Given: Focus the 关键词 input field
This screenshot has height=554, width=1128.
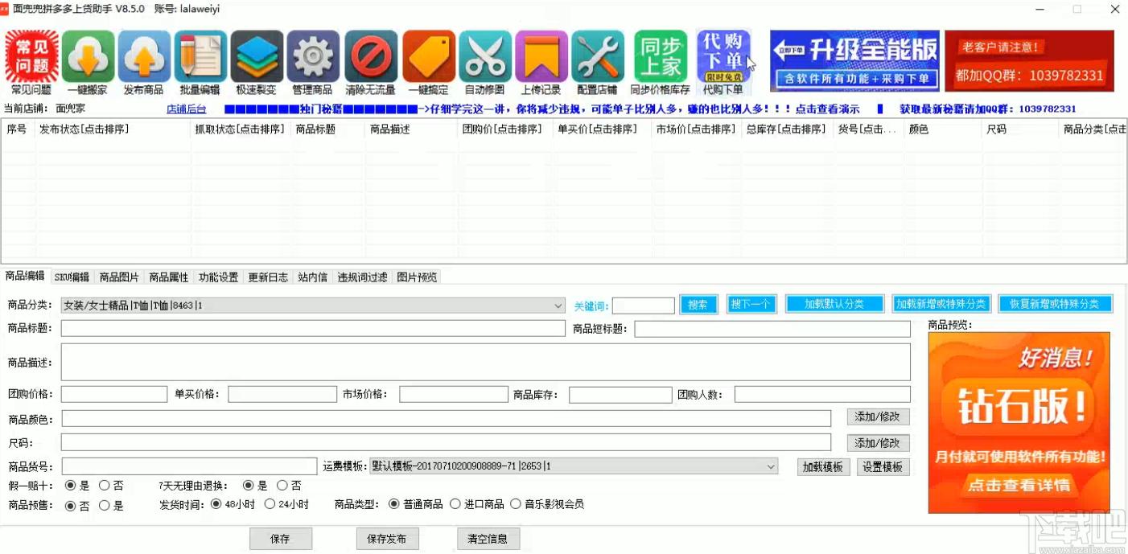Looking at the screenshot, I should [644, 306].
